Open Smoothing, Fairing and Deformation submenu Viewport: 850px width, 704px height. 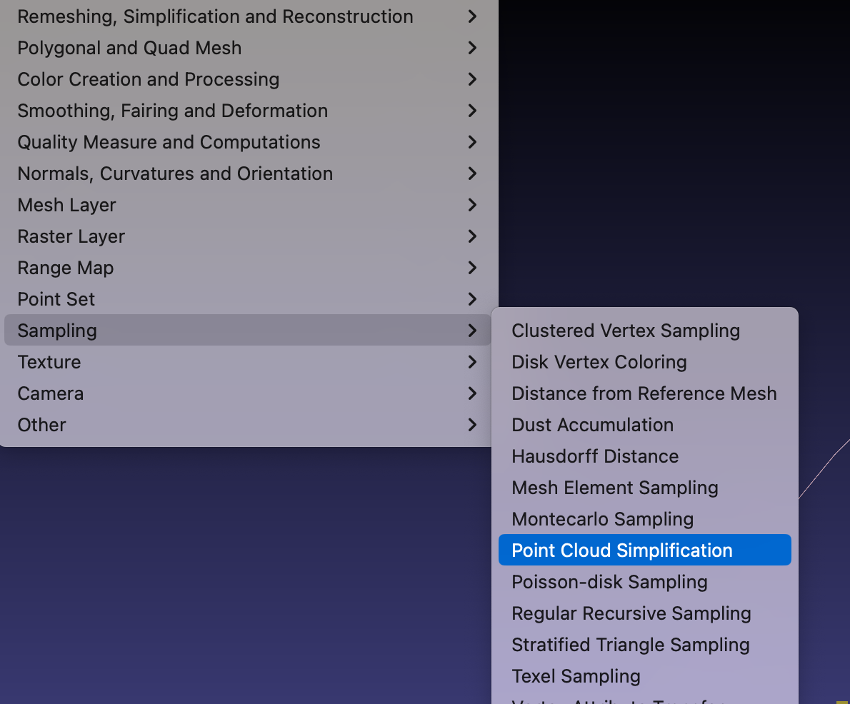172,111
